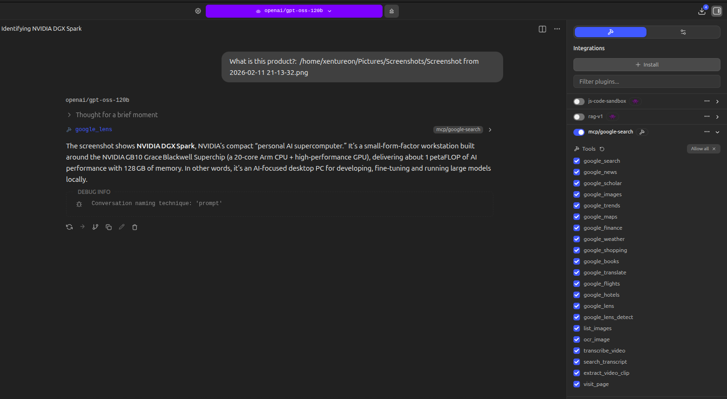727x399 pixels.
Task: Uncheck the google_news tool
Action: (x=577, y=172)
